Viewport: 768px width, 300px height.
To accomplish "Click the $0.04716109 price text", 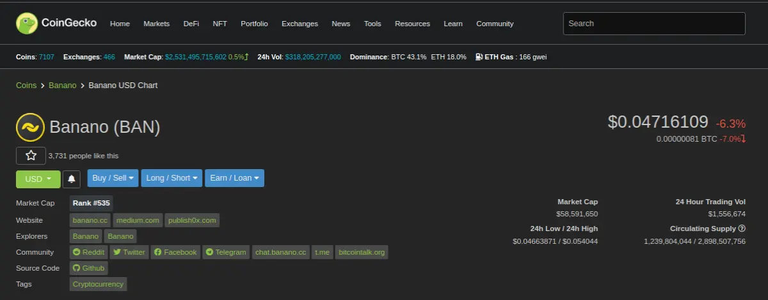I will click(x=658, y=122).
